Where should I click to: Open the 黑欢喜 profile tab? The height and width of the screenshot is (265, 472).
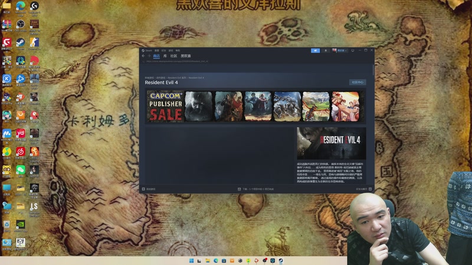(186, 56)
